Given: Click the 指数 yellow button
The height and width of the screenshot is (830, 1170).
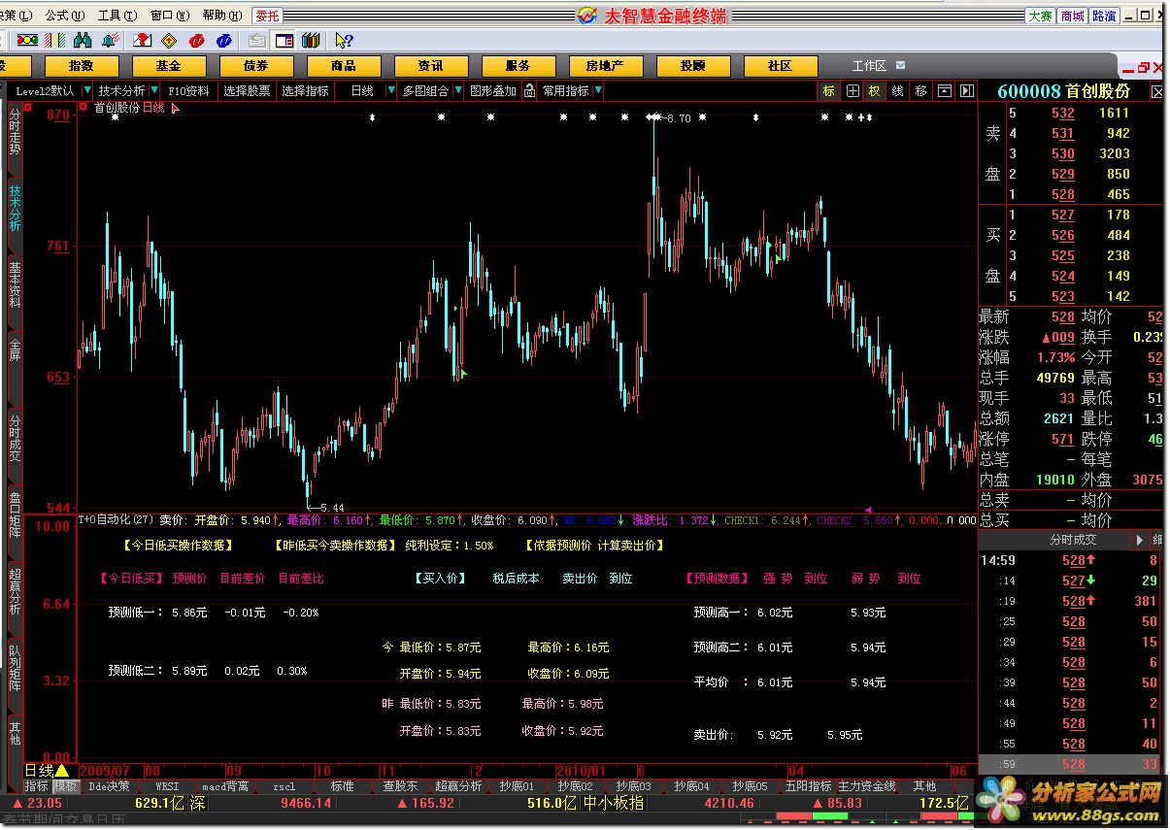Looking at the screenshot, I should [82, 66].
